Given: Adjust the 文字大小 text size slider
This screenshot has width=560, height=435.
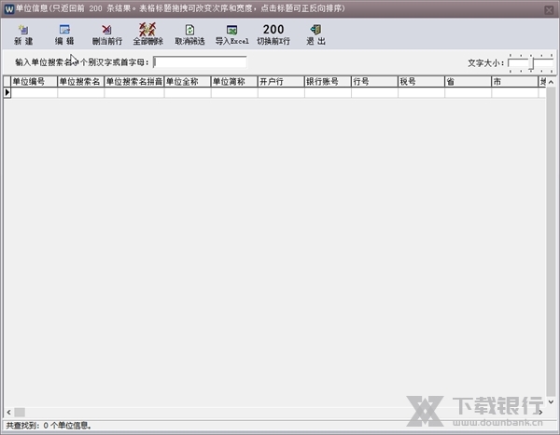Looking at the screenshot, I should coord(529,62).
